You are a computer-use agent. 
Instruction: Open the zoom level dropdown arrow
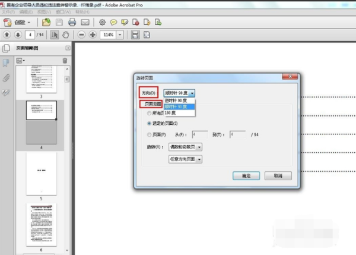120,35
